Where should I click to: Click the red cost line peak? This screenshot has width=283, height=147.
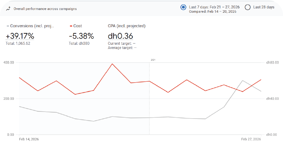pyautogui.click(x=112, y=64)
